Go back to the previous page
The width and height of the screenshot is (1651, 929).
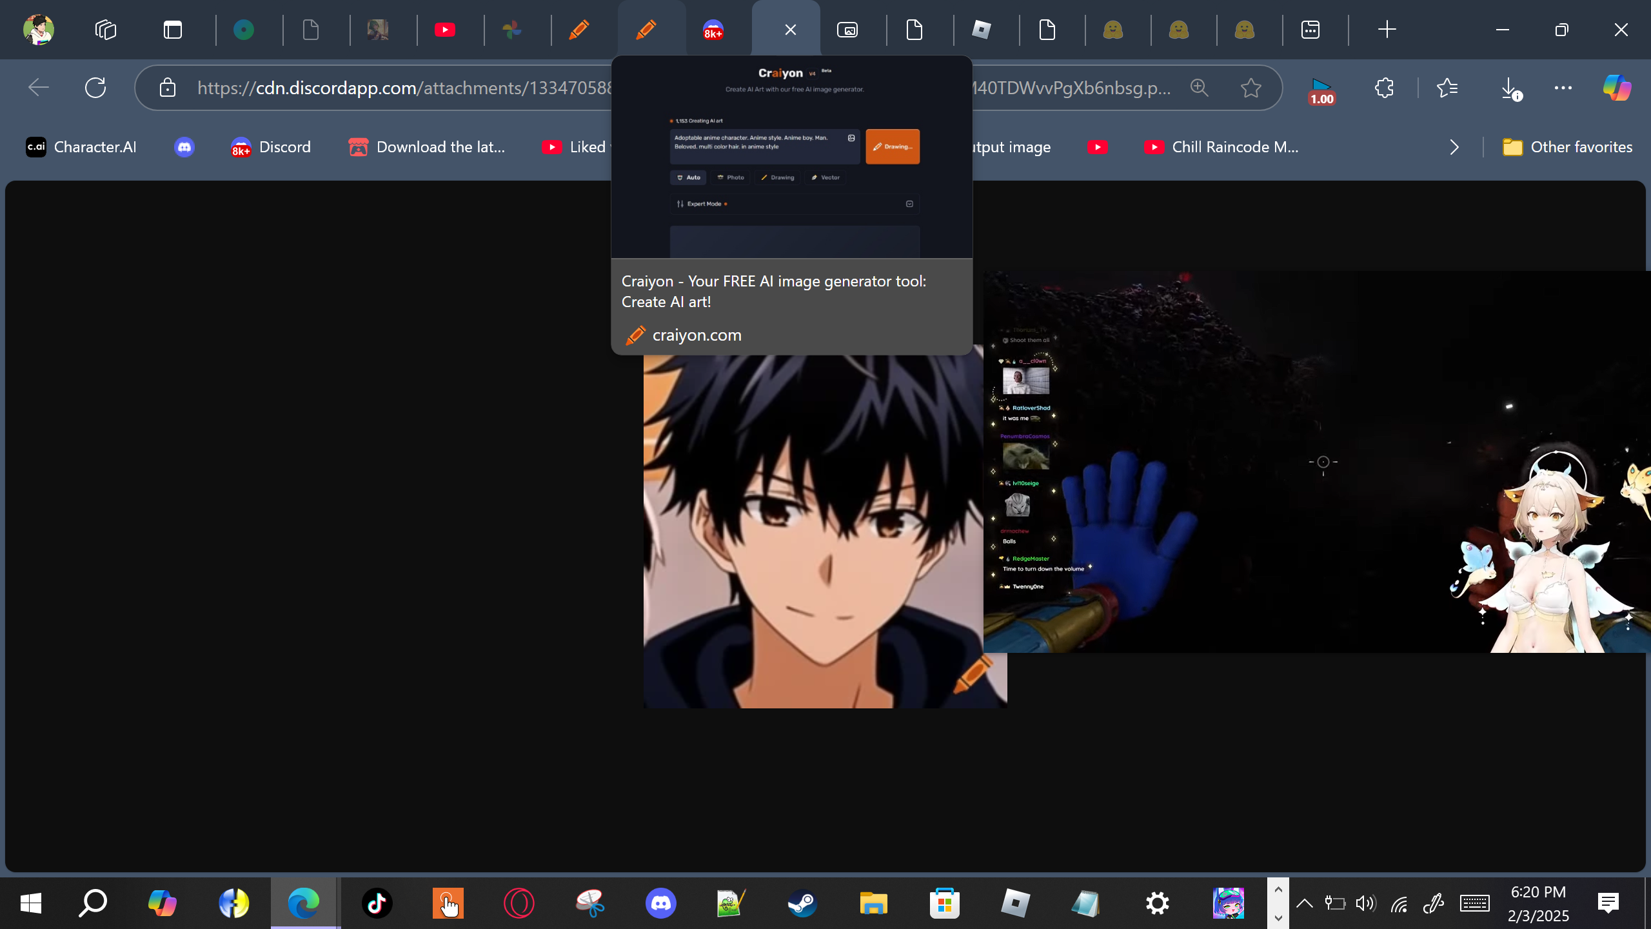coord(39,88)
